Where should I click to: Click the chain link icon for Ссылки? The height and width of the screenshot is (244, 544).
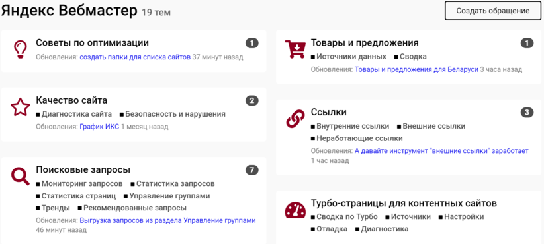[x=295, y=119]
